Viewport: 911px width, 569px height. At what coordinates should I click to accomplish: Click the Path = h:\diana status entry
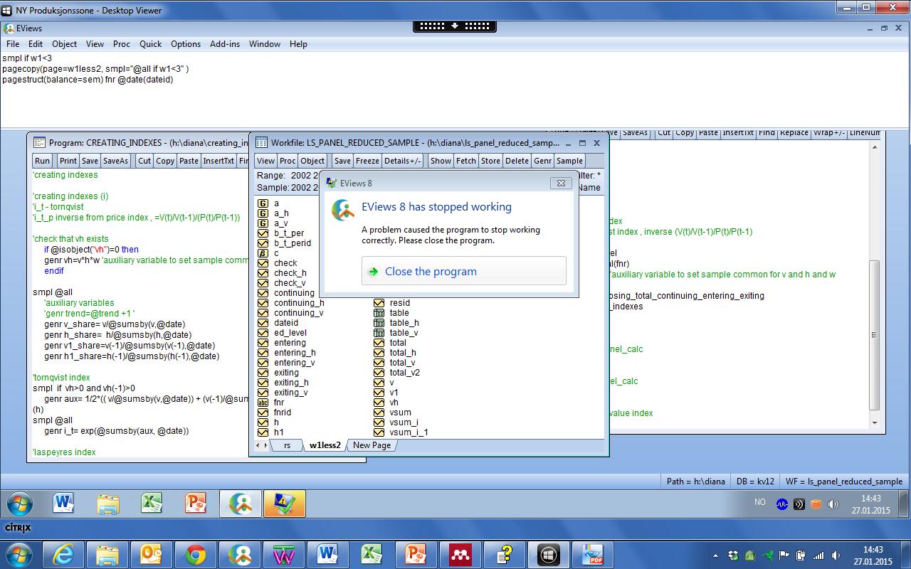(x=695, y=482)
